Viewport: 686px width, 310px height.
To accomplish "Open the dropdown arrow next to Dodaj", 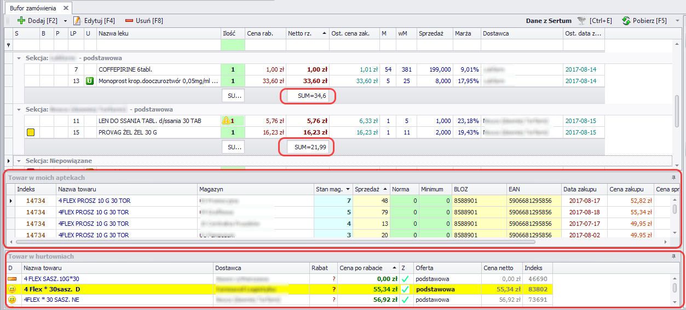I will click(66, 21).
